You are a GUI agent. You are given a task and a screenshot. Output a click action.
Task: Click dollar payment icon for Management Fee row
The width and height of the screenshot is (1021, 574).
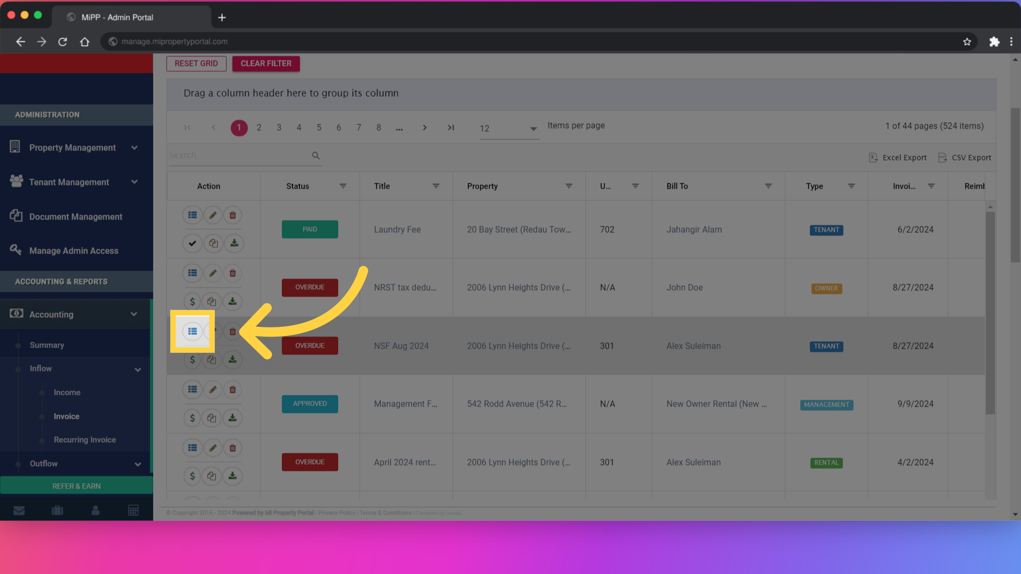tap(193, 418)
